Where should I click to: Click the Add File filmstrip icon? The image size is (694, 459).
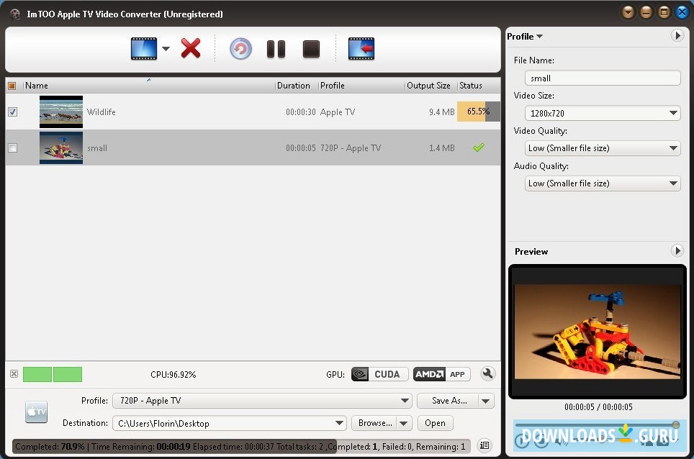coord(143,49)
